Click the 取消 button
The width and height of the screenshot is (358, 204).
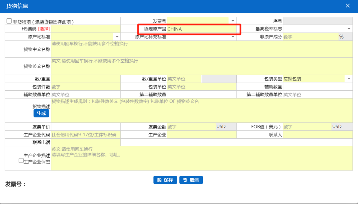click(191, 180)
